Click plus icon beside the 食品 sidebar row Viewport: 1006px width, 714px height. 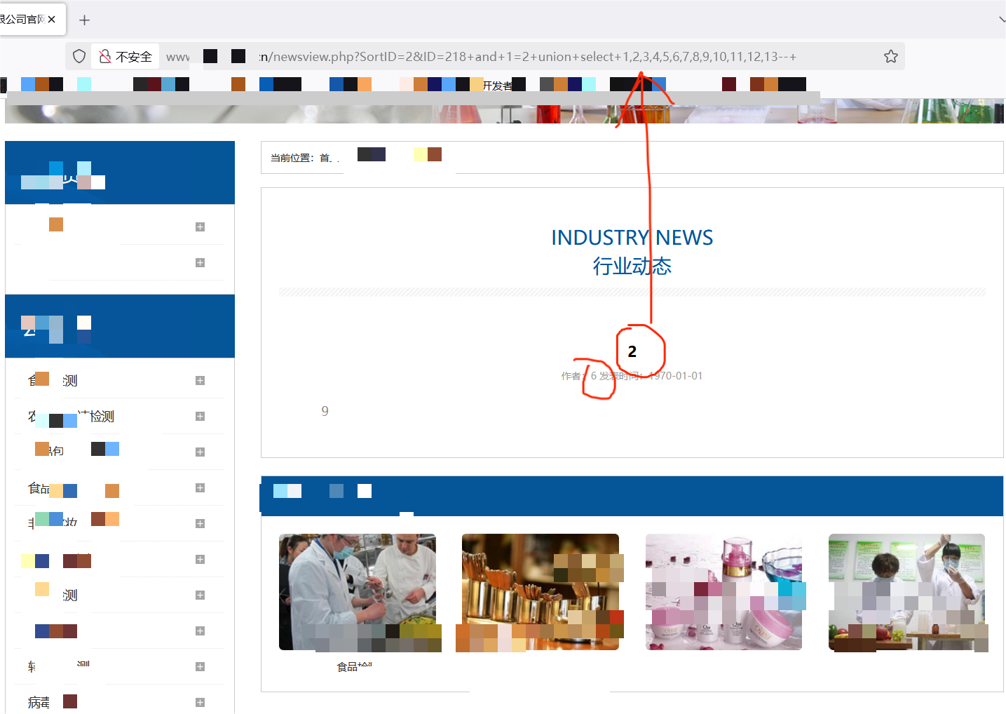[200, 487]
